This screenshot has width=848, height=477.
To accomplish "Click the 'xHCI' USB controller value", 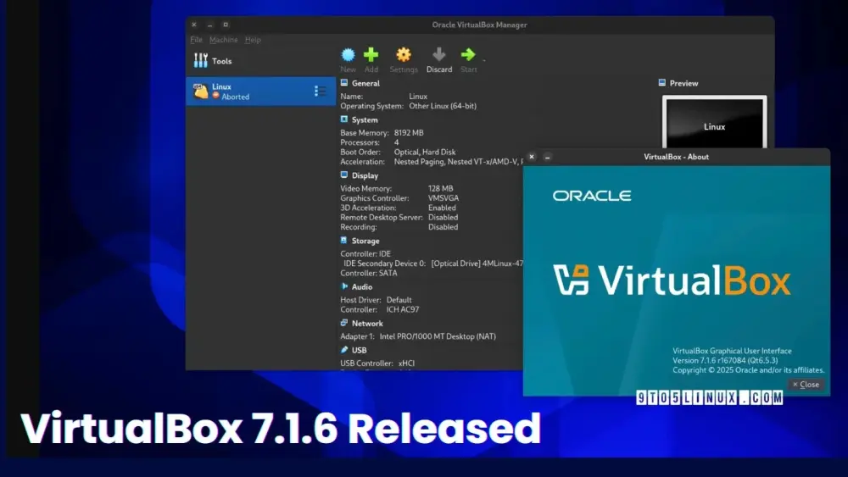I will click(x=406, y=363).
